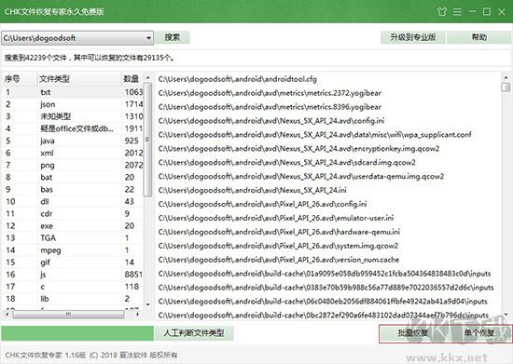The image size is (513, 364).
Task: Click the type list horizontal scroll left arrow
Action: [7, 314]
